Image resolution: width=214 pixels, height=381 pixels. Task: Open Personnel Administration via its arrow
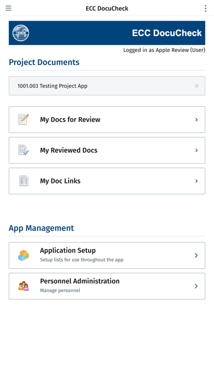click(197, 286)
